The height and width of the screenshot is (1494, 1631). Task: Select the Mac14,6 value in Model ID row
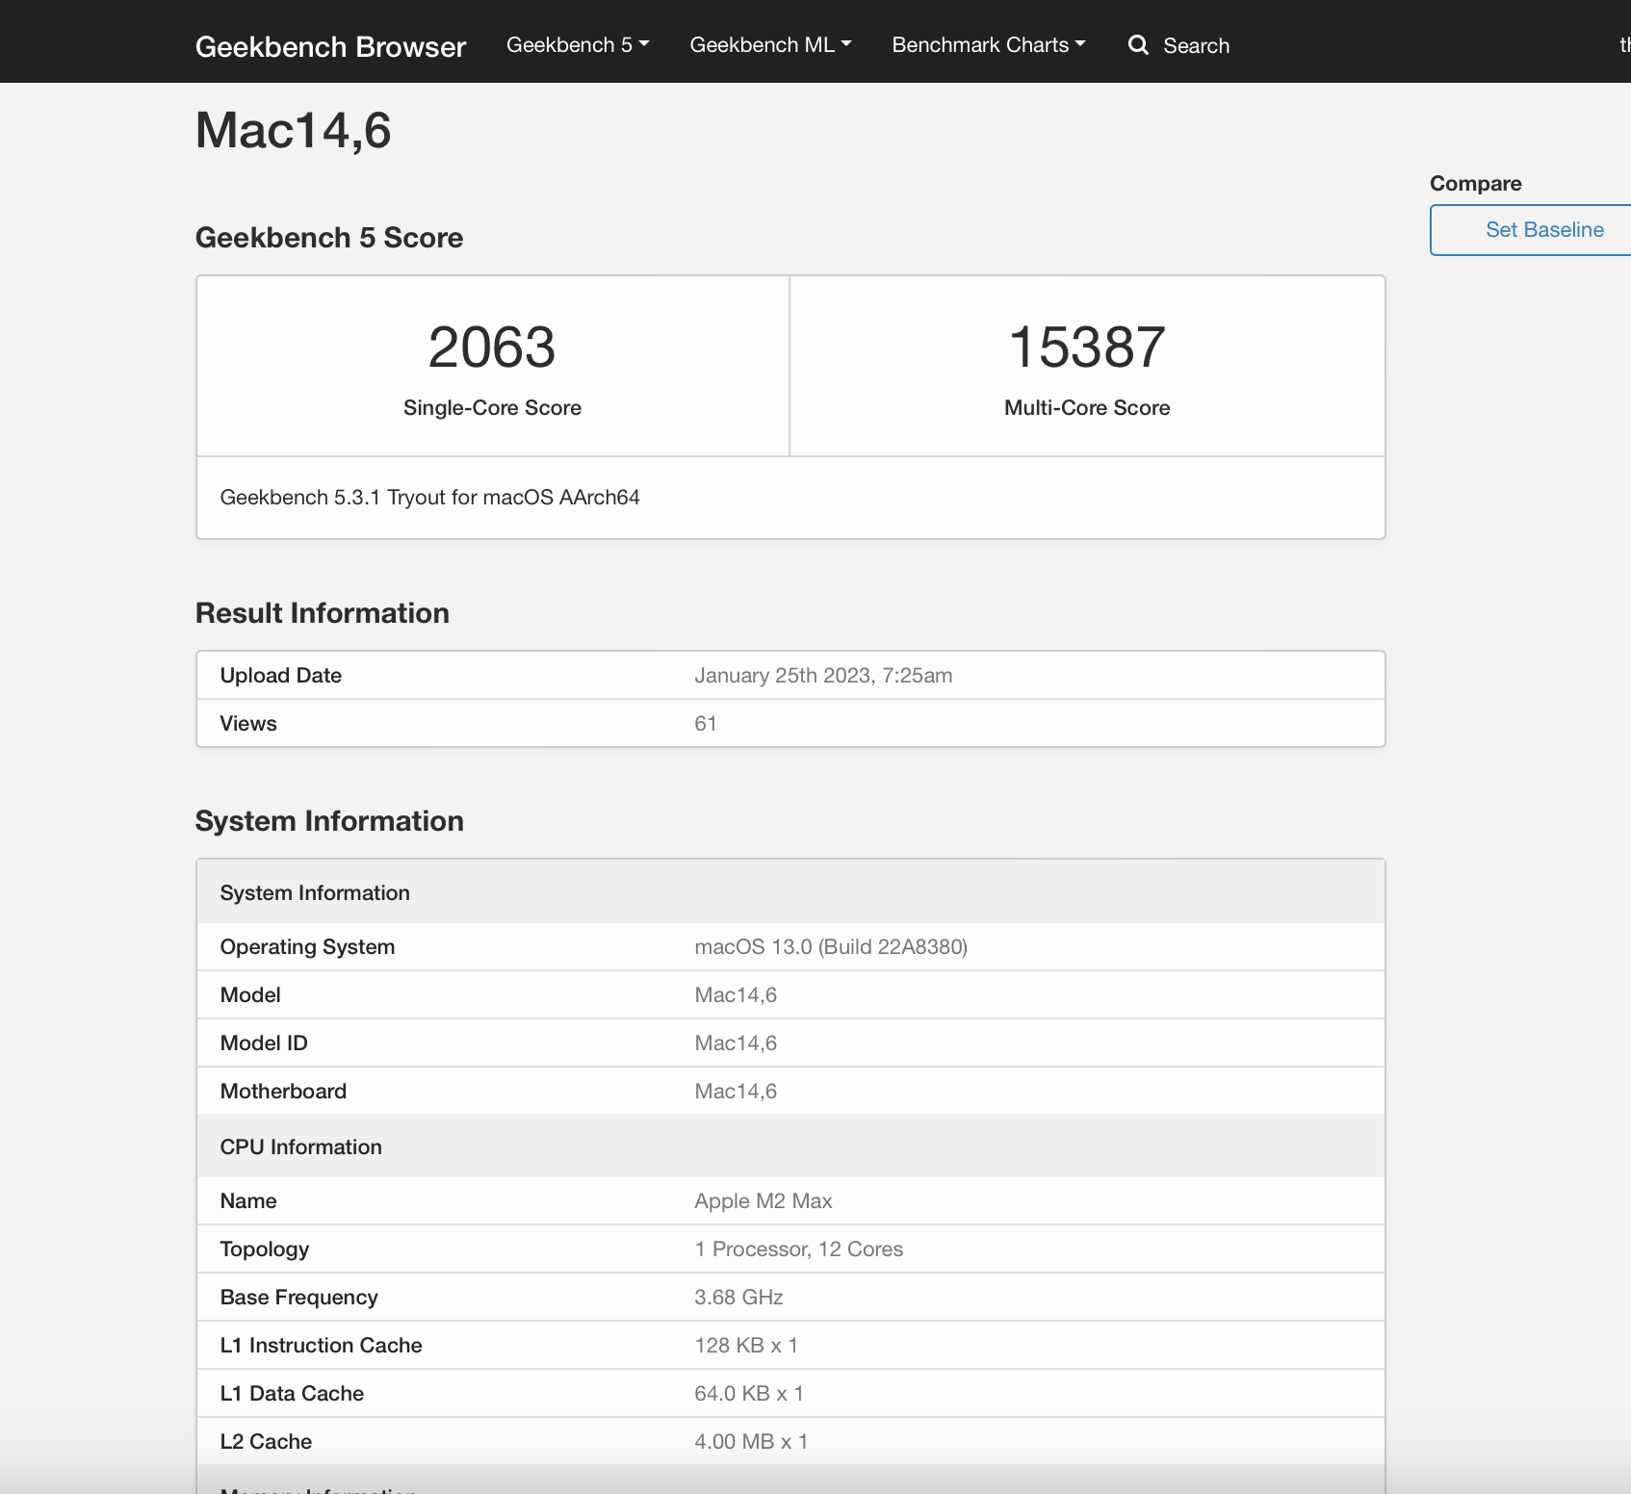[x=736, y=1043]
